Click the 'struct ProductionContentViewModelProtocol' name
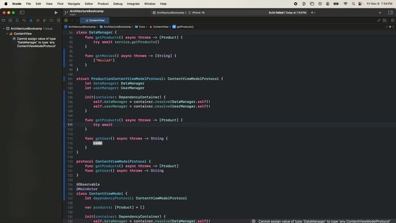Viewport: 396px width, 223px height. click(127, 79)
